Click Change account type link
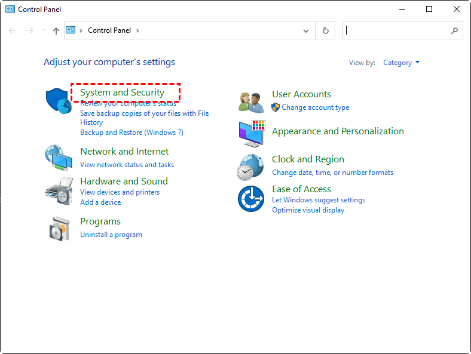Image resolution: width=471 pixels, height=354 pixels. [x=315, y=107]
